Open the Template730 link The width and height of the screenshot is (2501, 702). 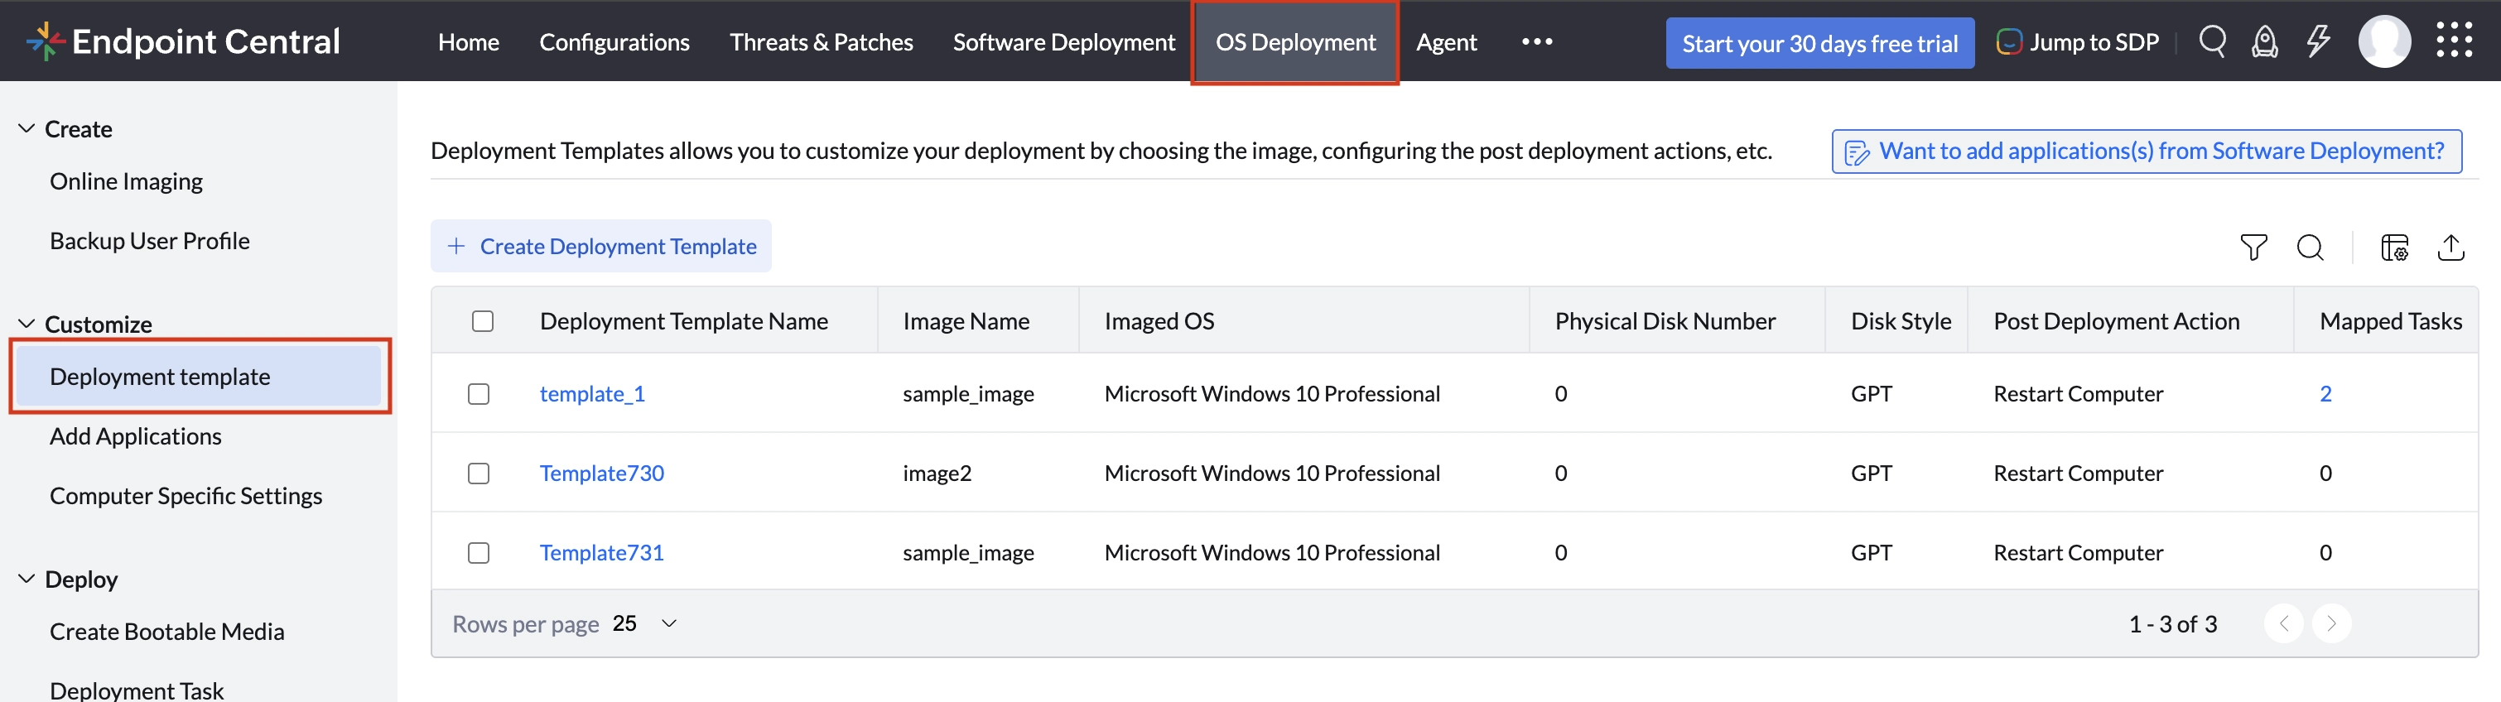coord(602,473)
